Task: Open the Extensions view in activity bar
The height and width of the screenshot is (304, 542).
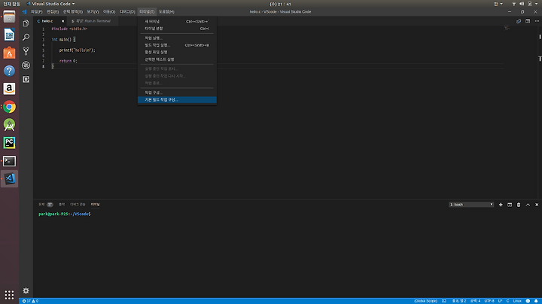Action: (26, 79)
